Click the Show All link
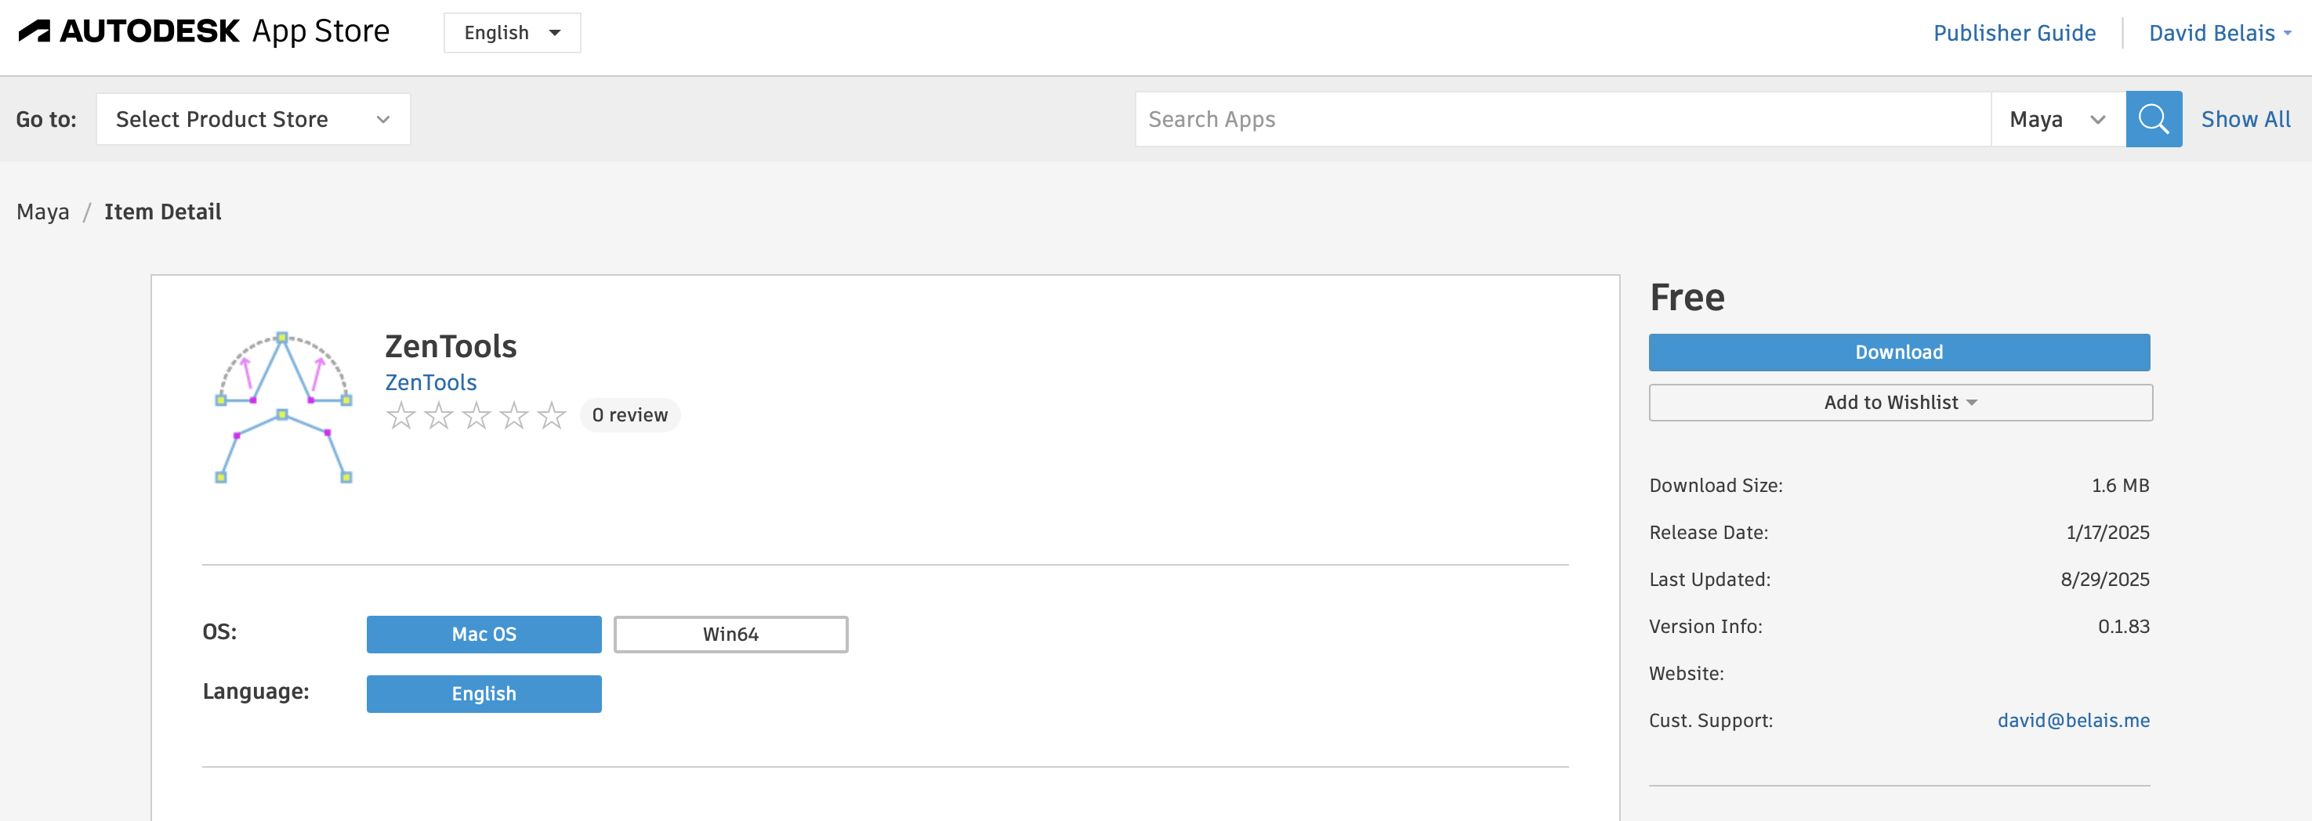The height and width of the screenshot is (821, 2312). click(x=2245, y=119)
